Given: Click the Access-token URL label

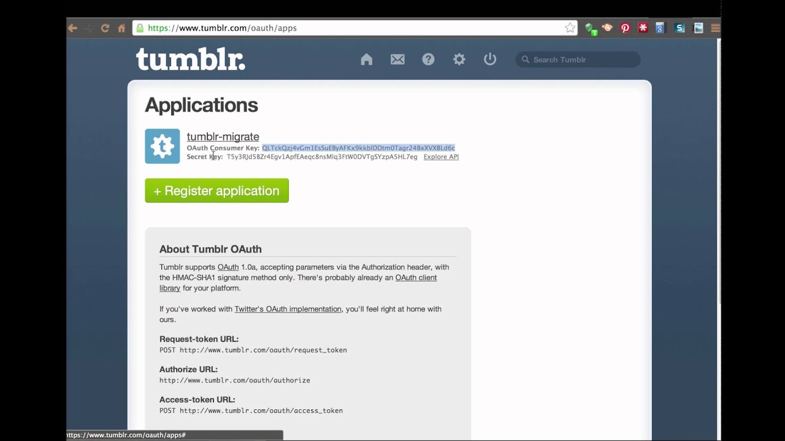Looking at the screenshot, I should tap(197, 400).
